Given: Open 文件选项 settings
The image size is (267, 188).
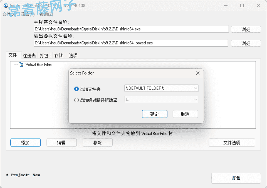Looking at the screenshot, I should (x=232, y=143).
